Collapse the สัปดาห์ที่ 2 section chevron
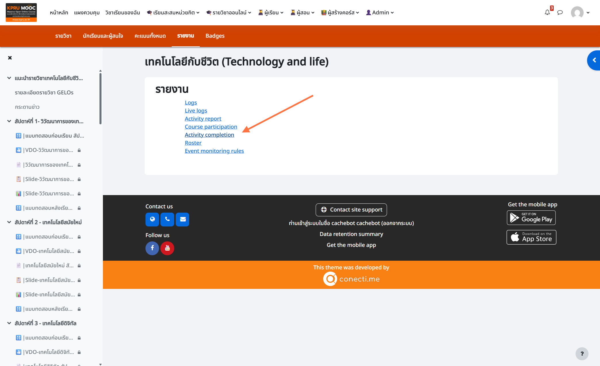This screenshot has width=600, height=366. point(9,222)
